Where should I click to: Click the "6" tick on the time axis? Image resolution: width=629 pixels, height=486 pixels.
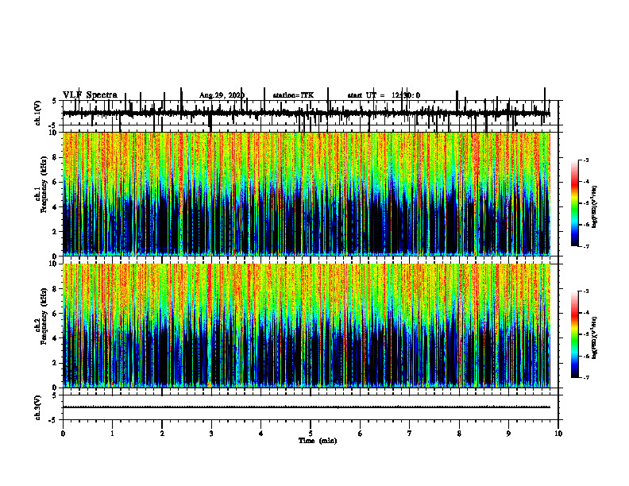(x=361, y=434)
